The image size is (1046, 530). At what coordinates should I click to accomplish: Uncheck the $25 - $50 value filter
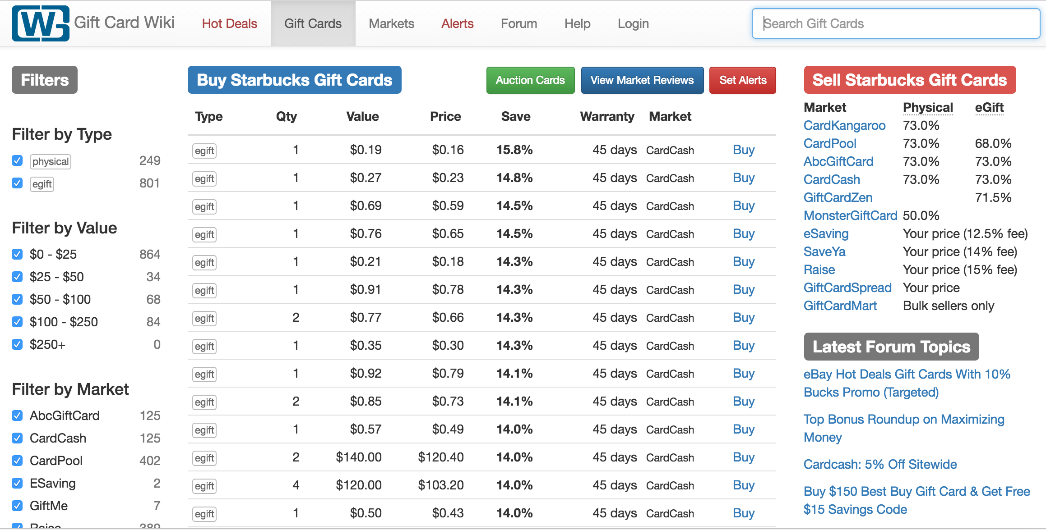click(17, 277)
